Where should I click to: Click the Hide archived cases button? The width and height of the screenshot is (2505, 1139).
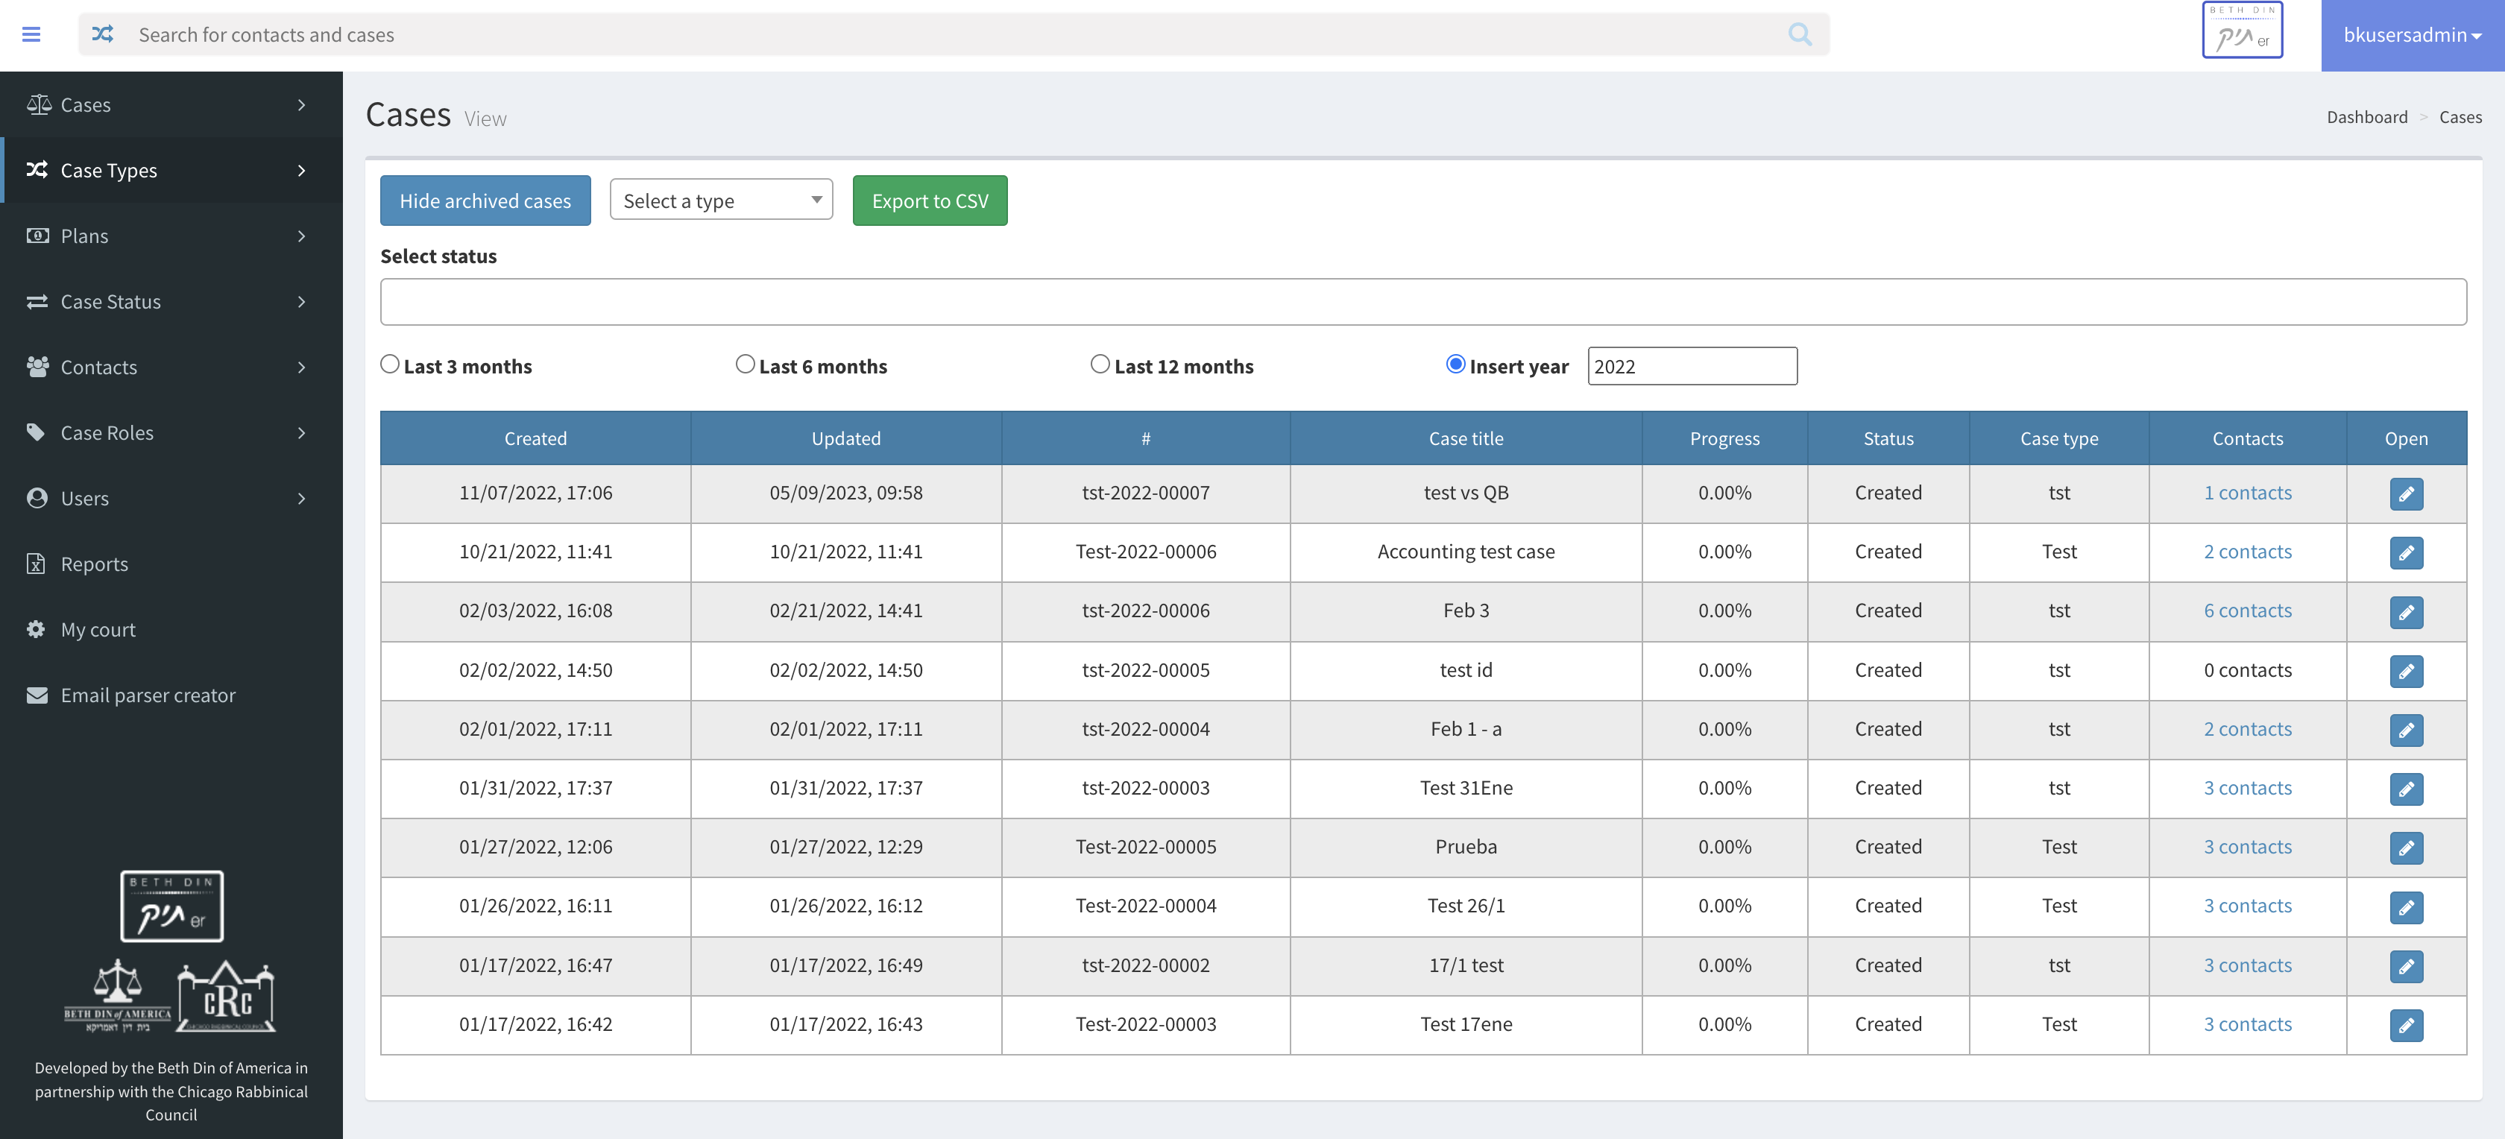[x=485, y=201]
